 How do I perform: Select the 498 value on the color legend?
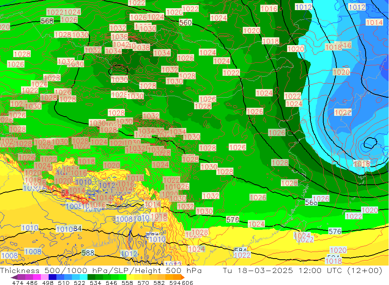[x=48, y=283]
